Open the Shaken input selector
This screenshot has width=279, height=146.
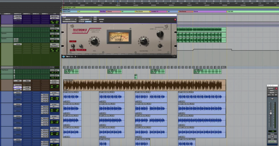pos(54,44)
